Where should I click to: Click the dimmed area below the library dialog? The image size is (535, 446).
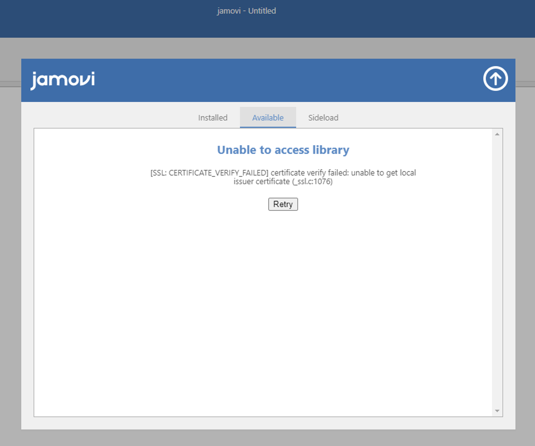coord(266,438)
